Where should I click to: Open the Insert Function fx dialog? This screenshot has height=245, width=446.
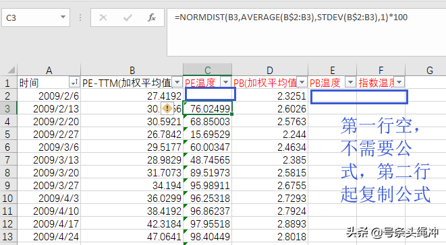pos(152,17)
